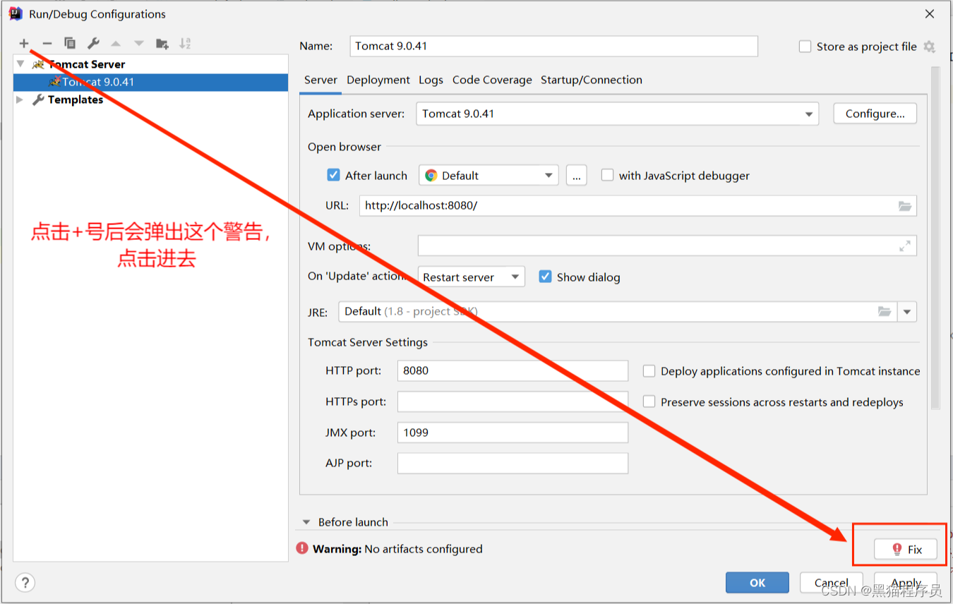
Task: Open On 'Update' action Restart server dropdown
Action: tap(472, 277)
